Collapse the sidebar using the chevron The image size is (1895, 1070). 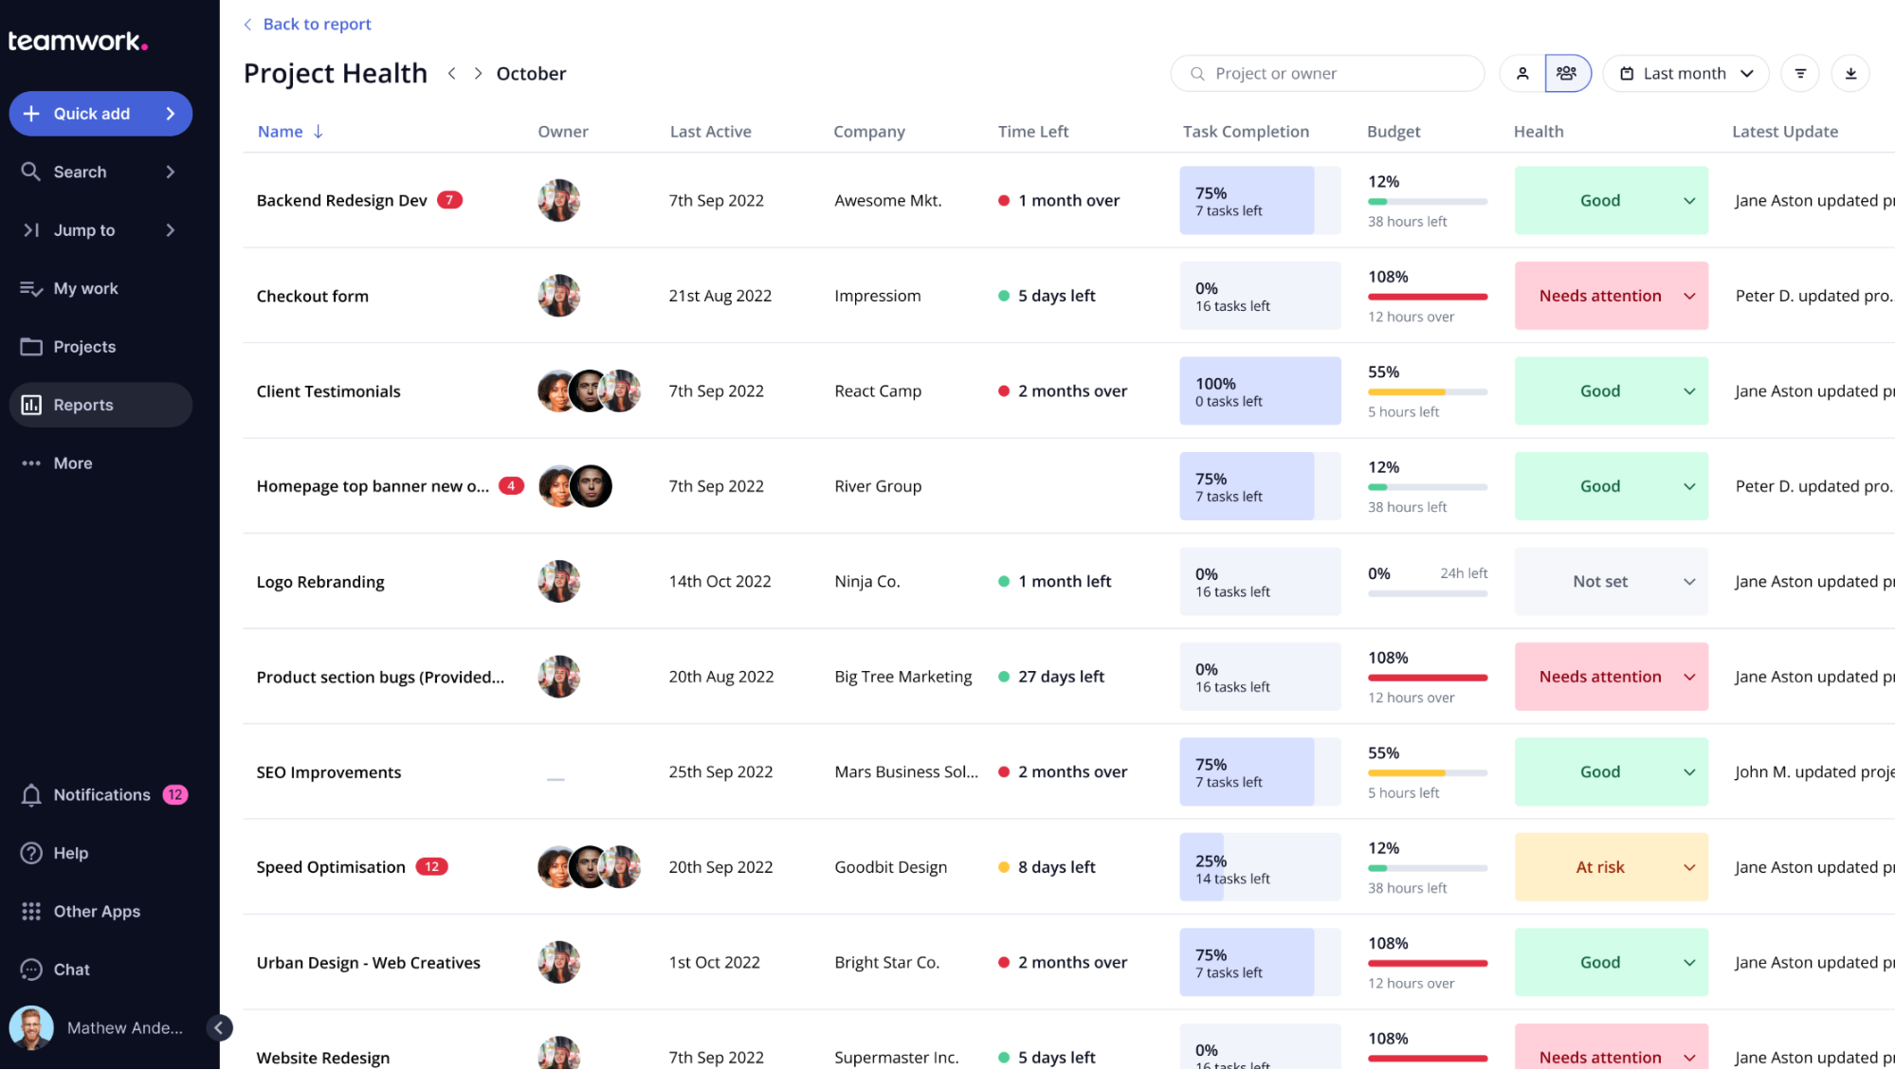click(x=219, y=1027)
